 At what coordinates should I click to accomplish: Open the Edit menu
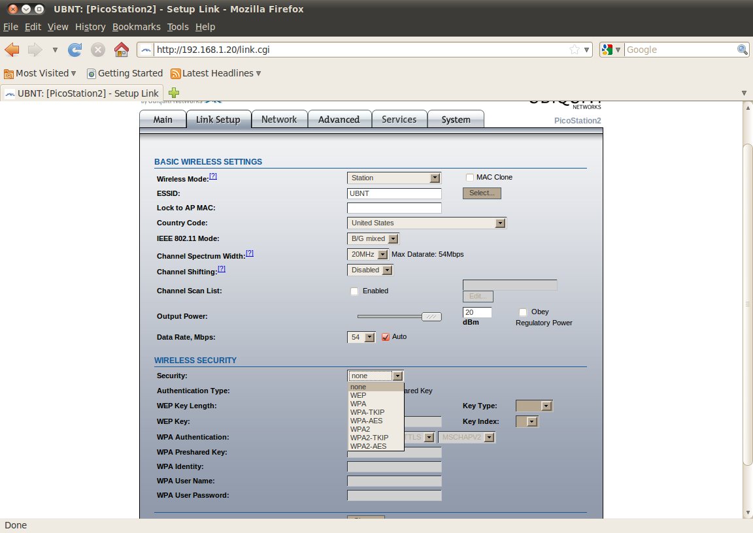click(33, 27)
